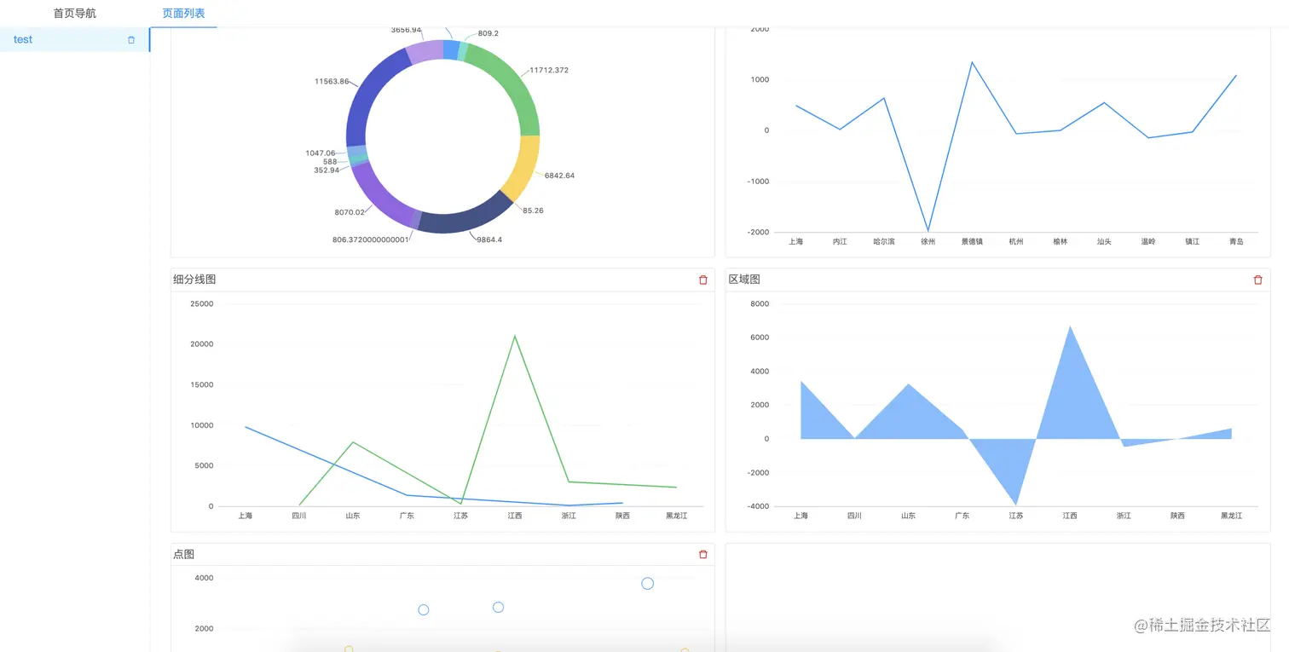Click donut label 1047.06

click(321, 153)
